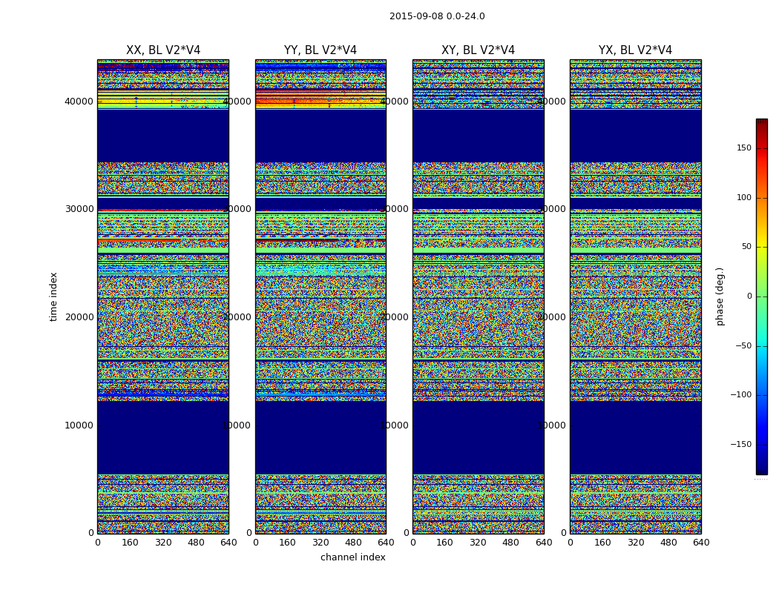The width and height of the screenshot is (779, 593).
Task: Click inside the XX phase waterfall plot
Action: click(163, 296)
